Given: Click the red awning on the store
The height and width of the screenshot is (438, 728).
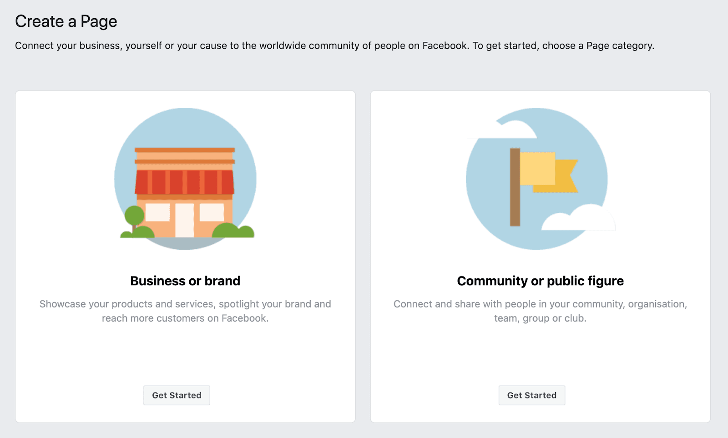Looking at the screenshot, I should click(x=185, y=182).
